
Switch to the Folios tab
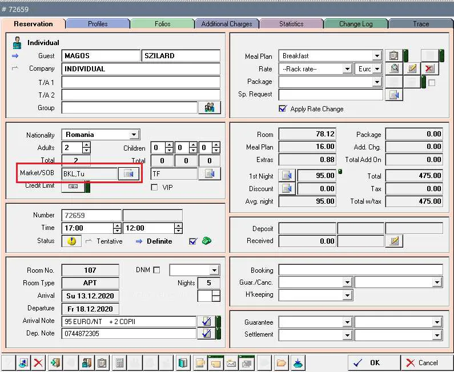162,24
